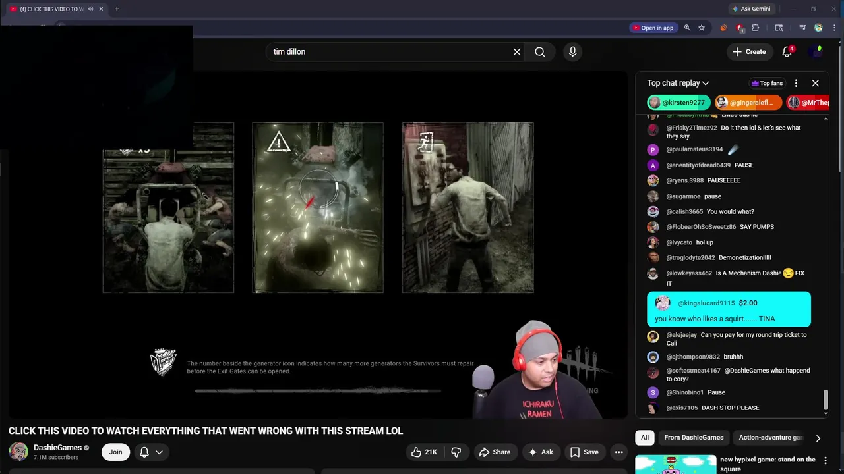Show more filter chips with arrow
Screen dimensions: 844x474
(x=818, y=438)
